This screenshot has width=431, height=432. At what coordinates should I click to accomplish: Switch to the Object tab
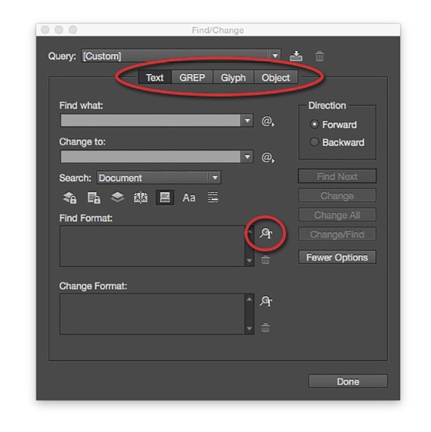[x=276, y=78]
